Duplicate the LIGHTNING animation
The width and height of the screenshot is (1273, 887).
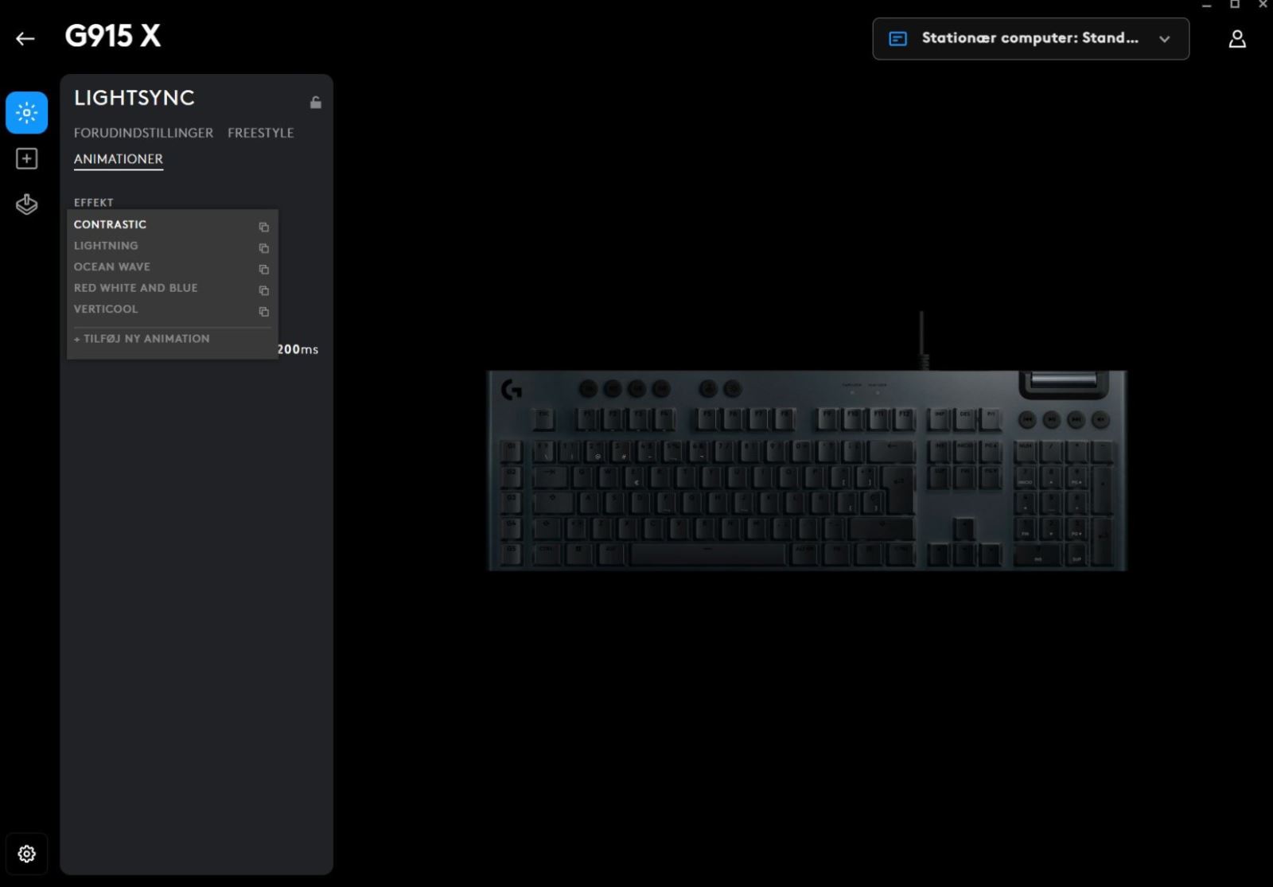point(263,248)
